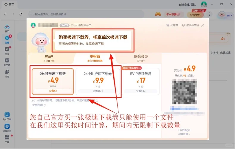Click the 年卡惊喜价 promo button
The width and height of the screenshot is (235, 149).
click(x=173, y=15)
